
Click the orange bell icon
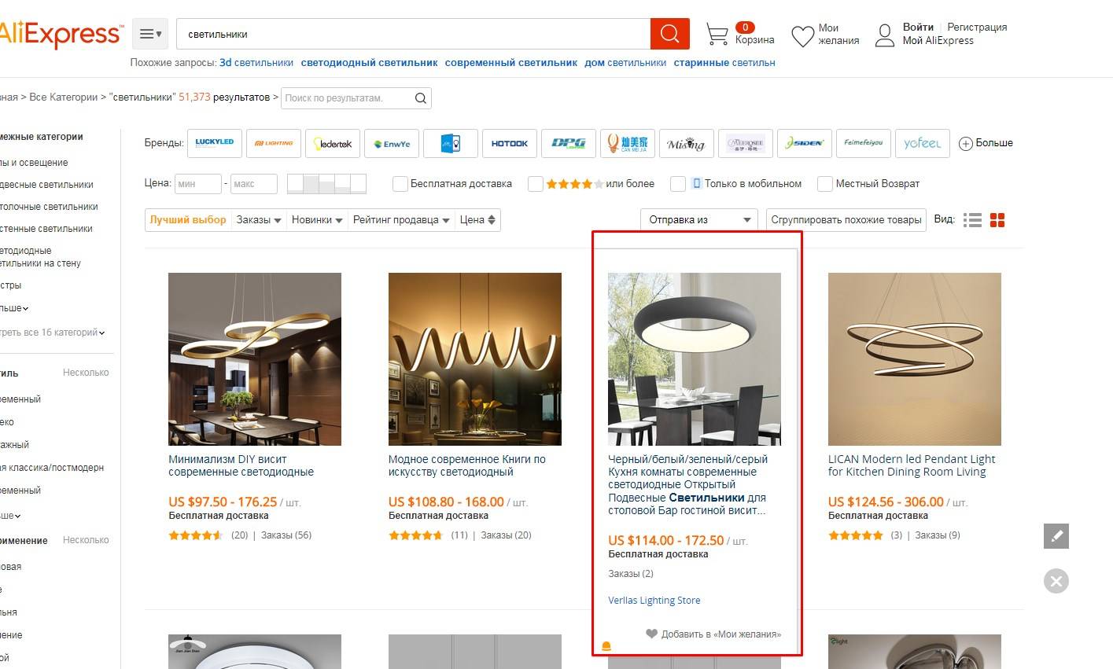point(606,646)
